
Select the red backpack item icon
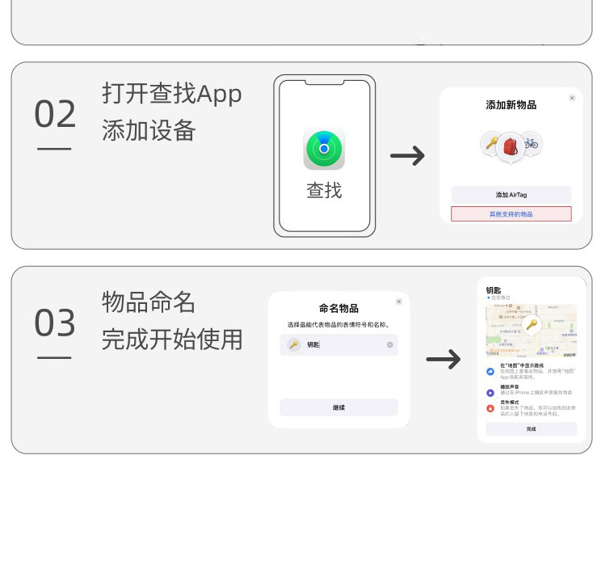[x=511, y=147]
